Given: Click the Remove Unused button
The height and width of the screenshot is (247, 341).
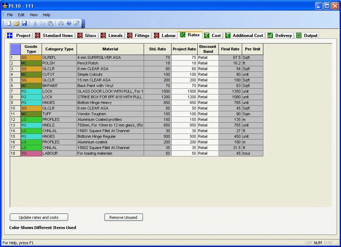Looking at the screenshot, I should pos(123,217).
